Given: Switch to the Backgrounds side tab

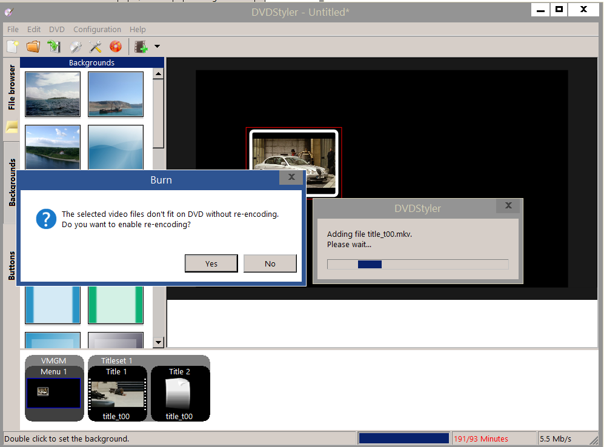Looking at the screenshot, I should click(12, 182).
